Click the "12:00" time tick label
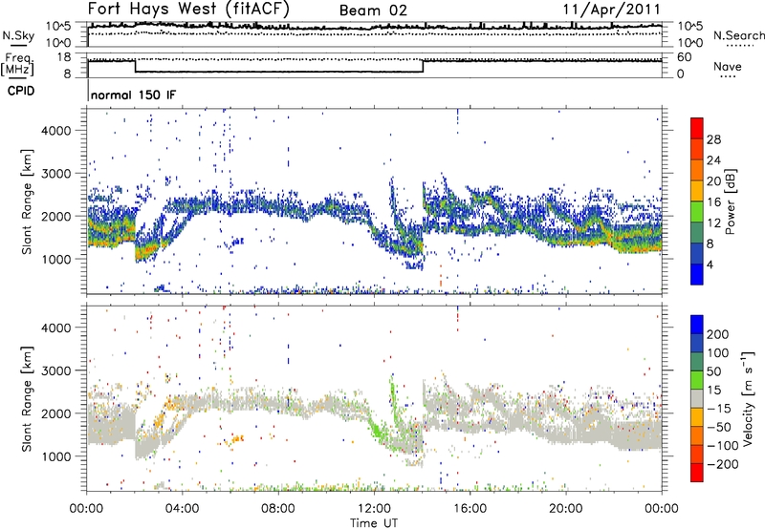 point(374,509)
